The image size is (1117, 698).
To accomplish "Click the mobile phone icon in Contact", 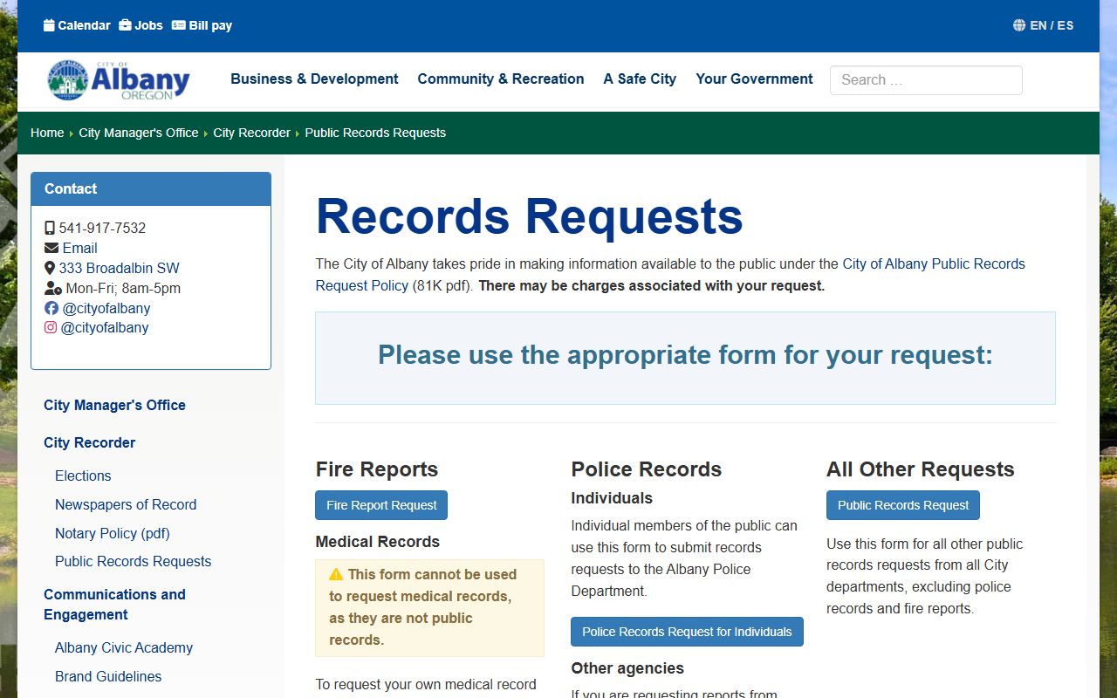I will pyautogui.click(x=50, y=228).
